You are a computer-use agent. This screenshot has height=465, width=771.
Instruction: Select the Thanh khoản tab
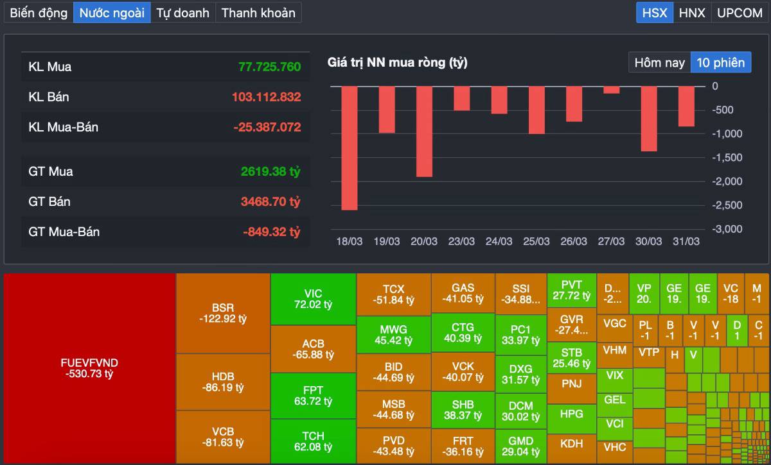coord(258,12)
